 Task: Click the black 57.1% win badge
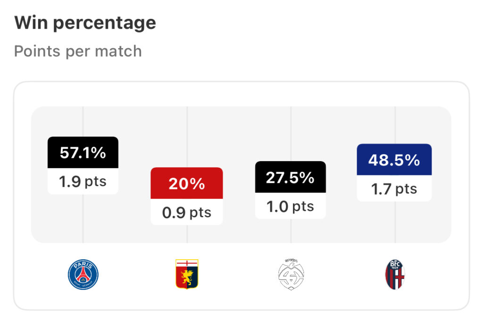pyautogui.click(x=83, y=152)
